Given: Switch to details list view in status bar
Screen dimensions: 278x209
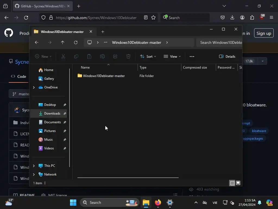Looking at the screenshot, I should click(x=232, y=183).
